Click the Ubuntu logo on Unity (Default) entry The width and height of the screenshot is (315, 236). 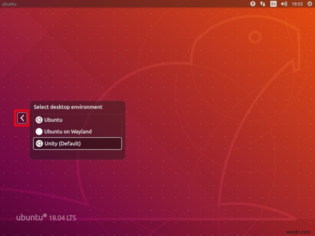[39, 144]
